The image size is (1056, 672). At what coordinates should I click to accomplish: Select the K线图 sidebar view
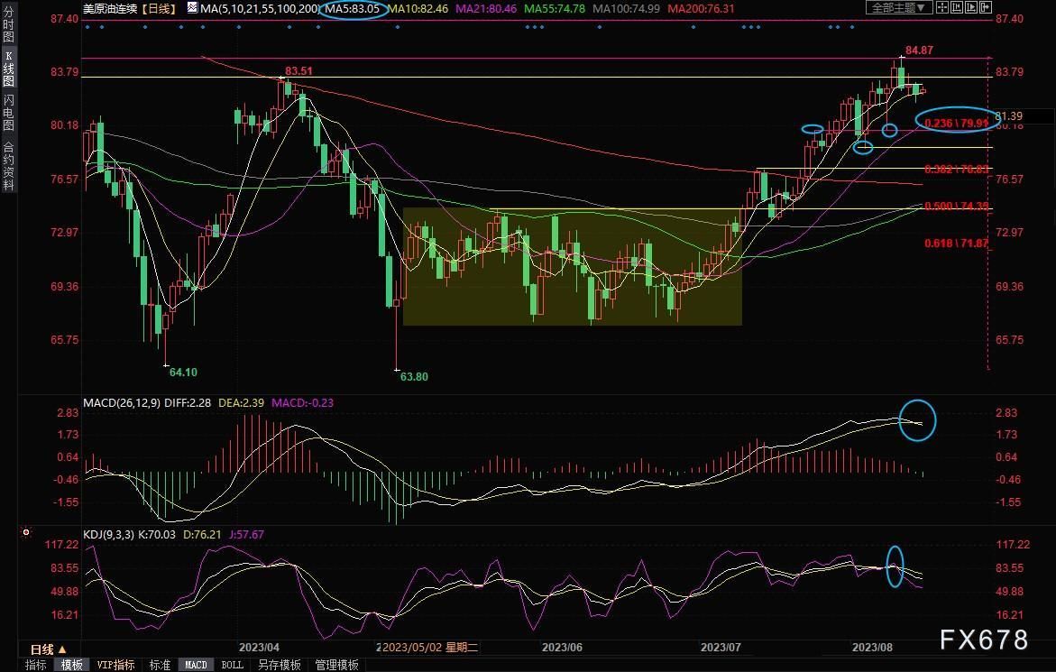point(8,69)
